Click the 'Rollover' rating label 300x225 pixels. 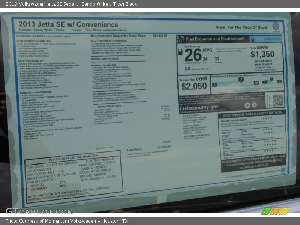[x=228, y=155]
